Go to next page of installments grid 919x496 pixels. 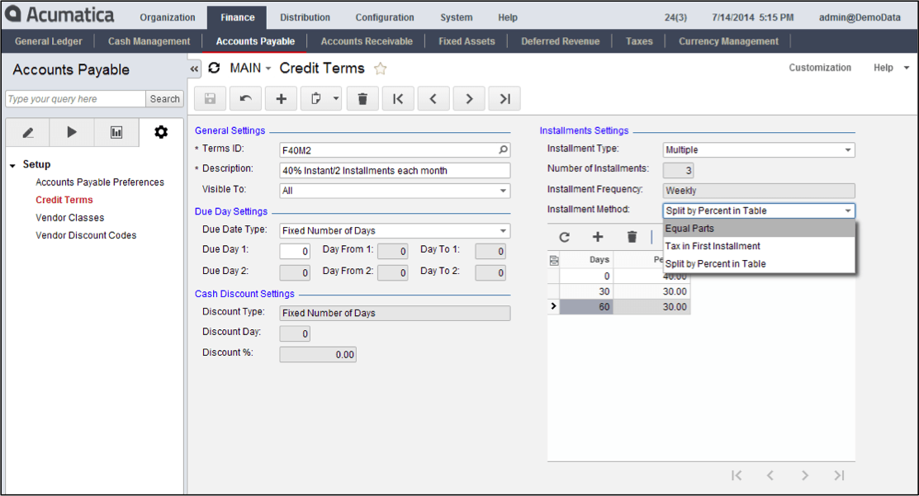pos(805,475)
